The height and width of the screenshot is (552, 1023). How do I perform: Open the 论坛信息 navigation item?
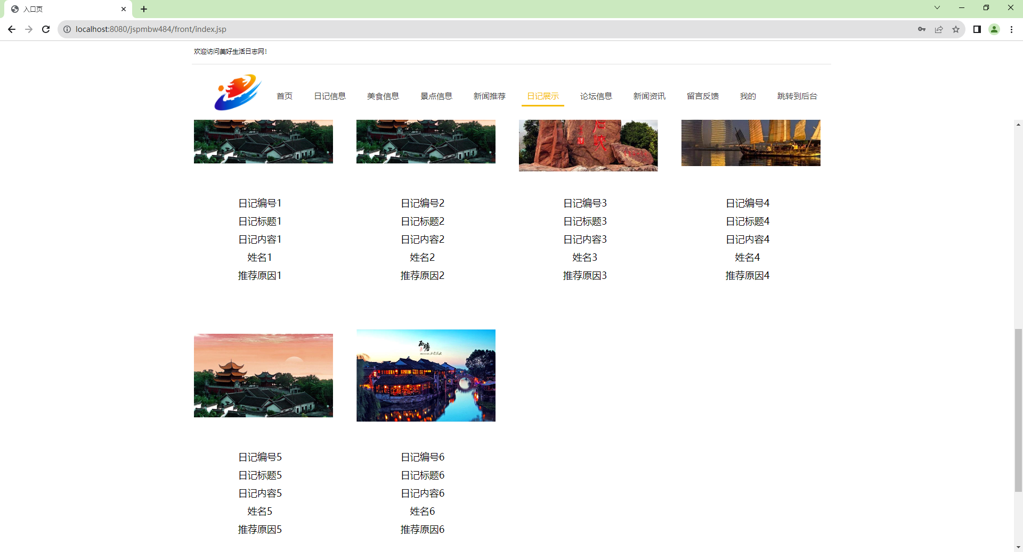click(596, 96)
